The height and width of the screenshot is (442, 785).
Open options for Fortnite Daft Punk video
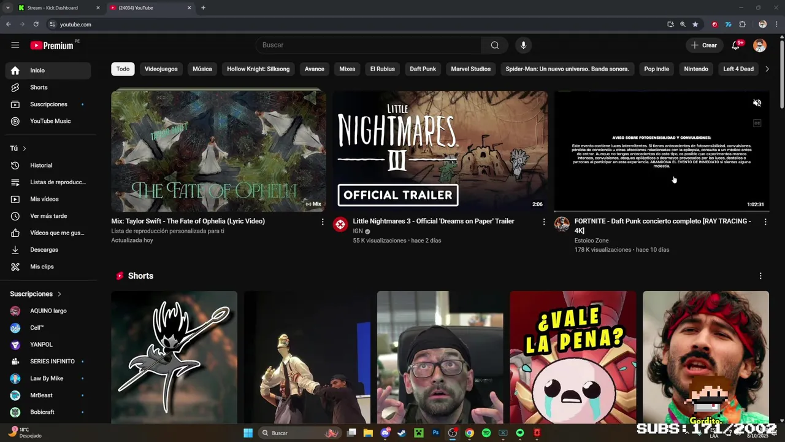pos(765,222)
